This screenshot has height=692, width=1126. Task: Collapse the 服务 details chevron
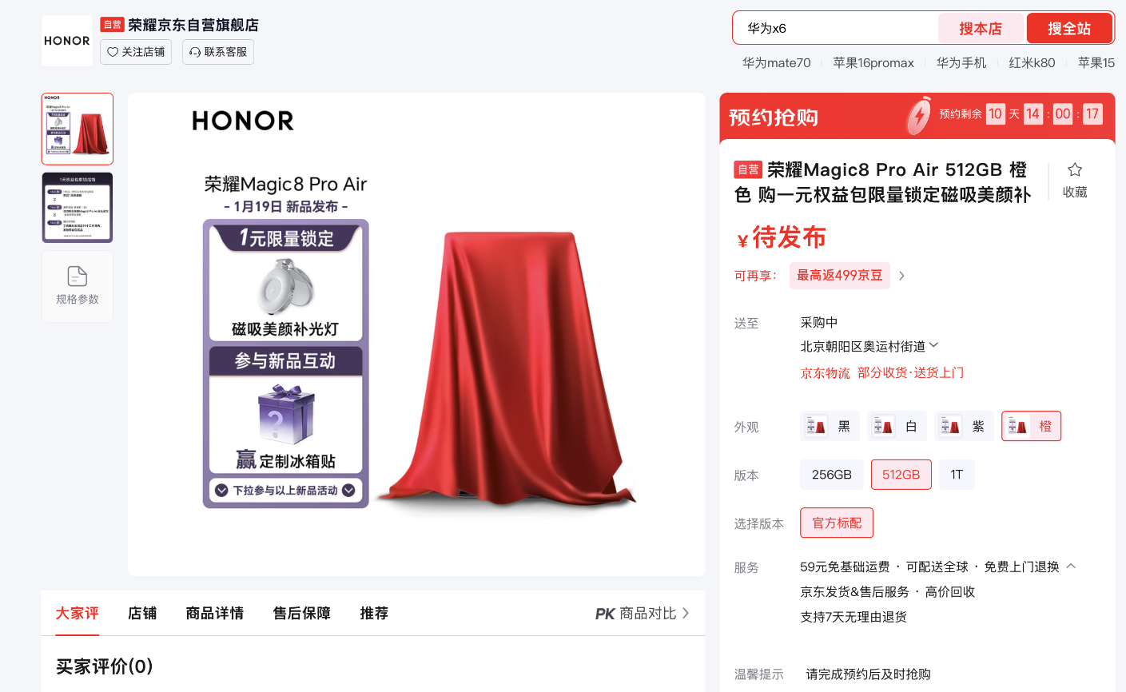[1071, 566]
